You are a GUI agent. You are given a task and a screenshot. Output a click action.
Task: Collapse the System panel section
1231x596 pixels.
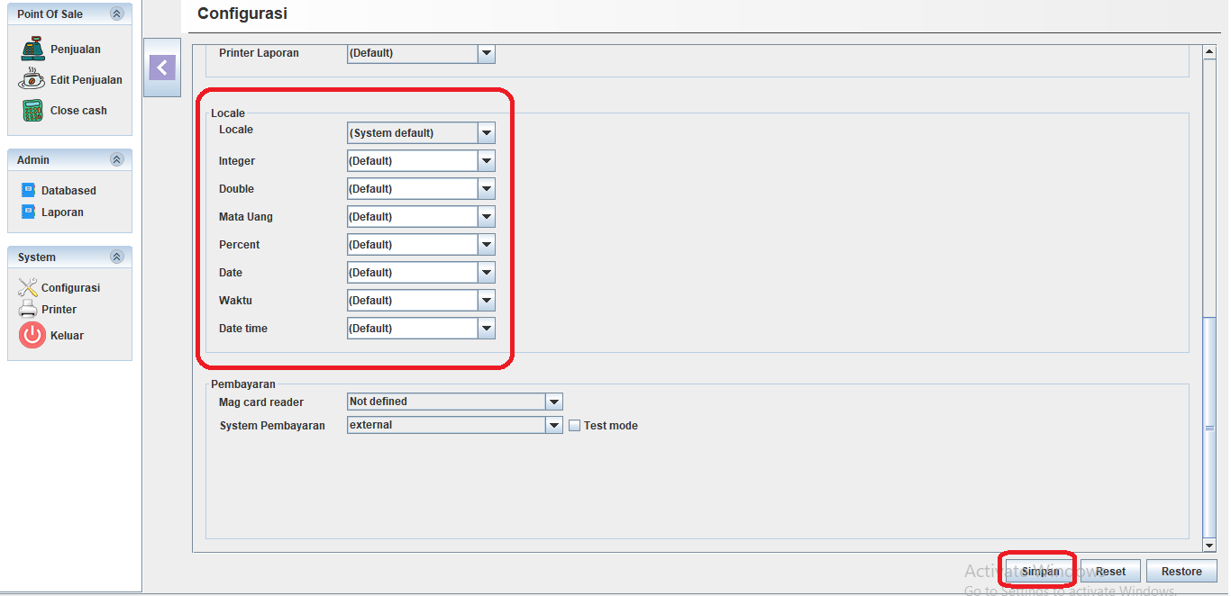click(x=116, y=257)
